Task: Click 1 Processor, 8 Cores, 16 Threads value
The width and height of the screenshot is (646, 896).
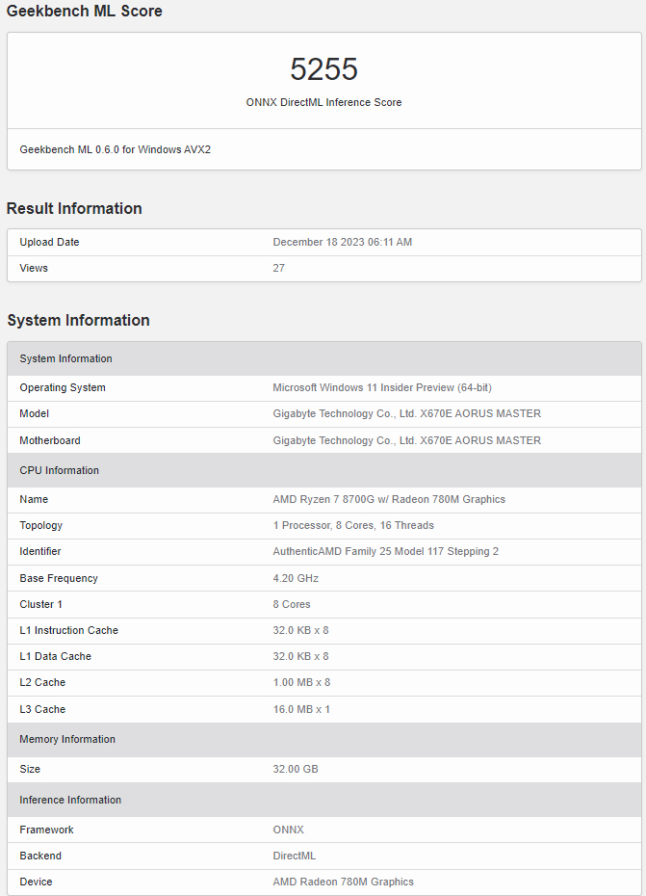Action: click(353, 525)
